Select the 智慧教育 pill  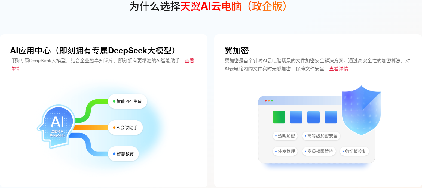[124, 154]
